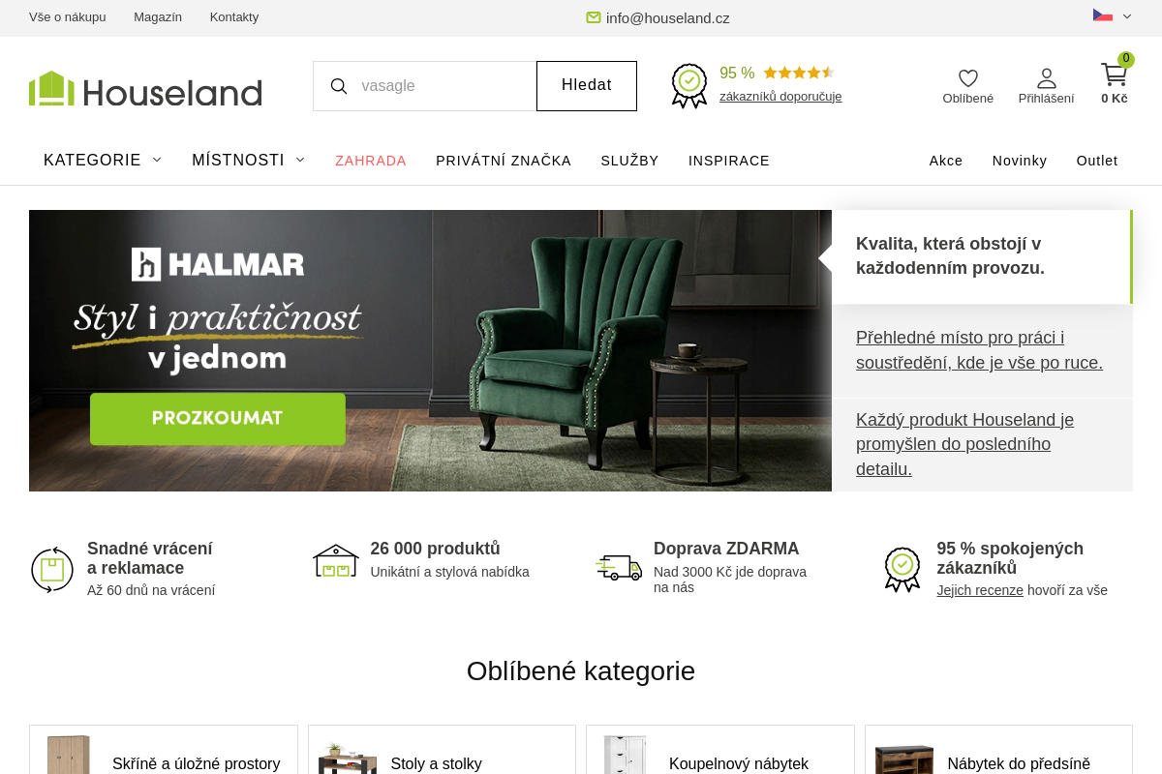The height and width of the screenshot is (774, 1162).
Task: Open the Přihlášení user icon
Action: (1046, 78)
